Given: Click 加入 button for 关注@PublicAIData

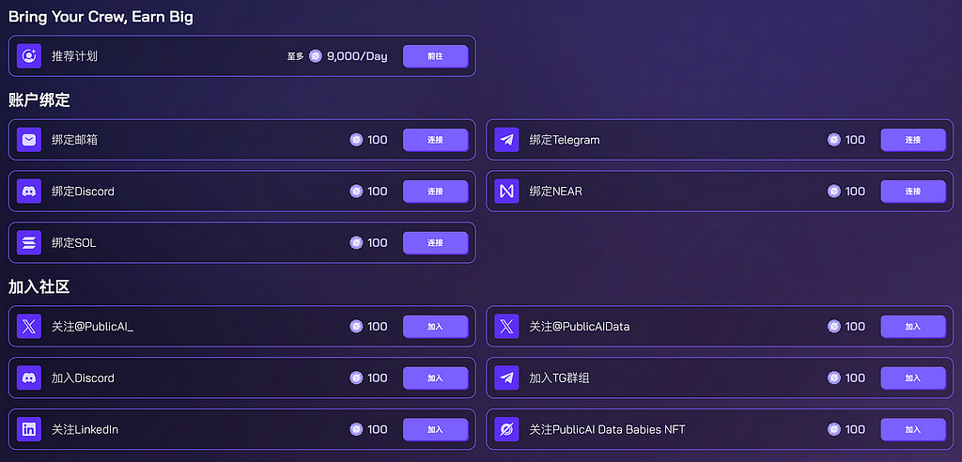Looking at the screenshot, I should pyautogui.click(x=913, y=327).
